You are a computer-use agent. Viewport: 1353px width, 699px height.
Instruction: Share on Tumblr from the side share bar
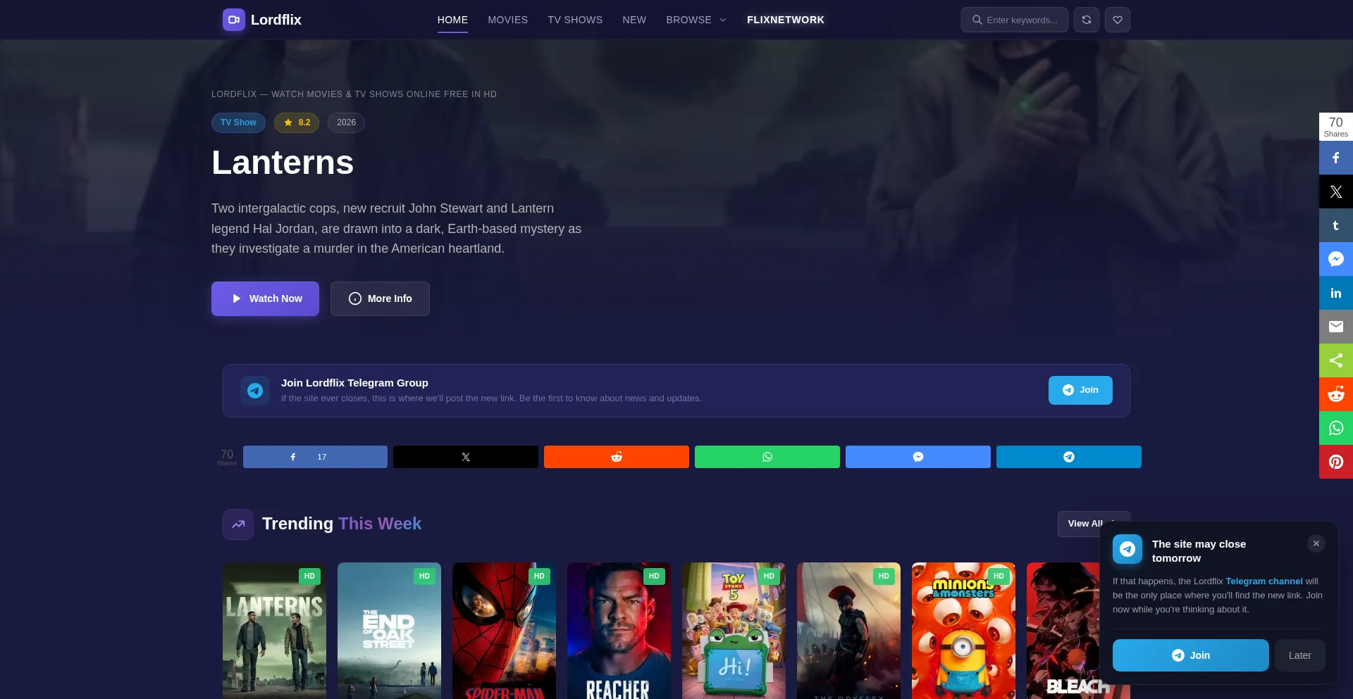tap(1336, 225)
